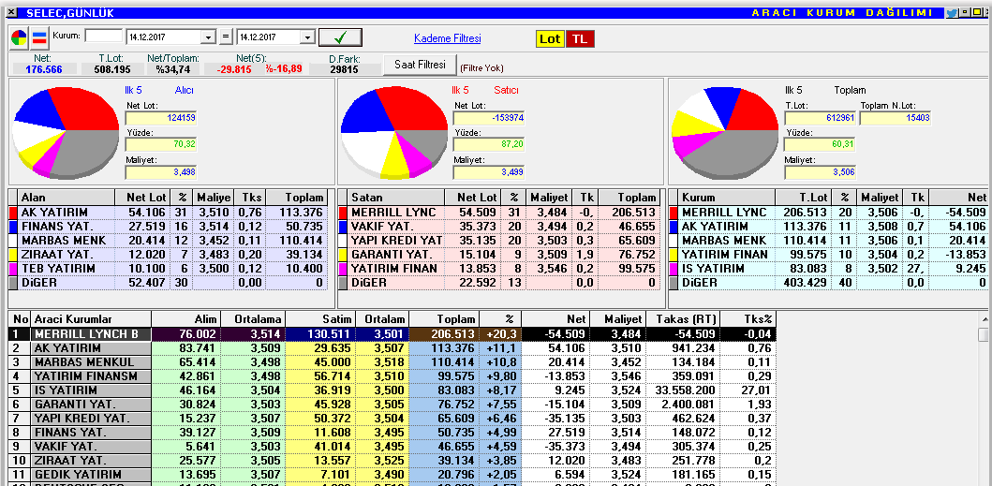Sort main table by Net column
The width and height of the screenshot is (992, 486).
(555, 319)
